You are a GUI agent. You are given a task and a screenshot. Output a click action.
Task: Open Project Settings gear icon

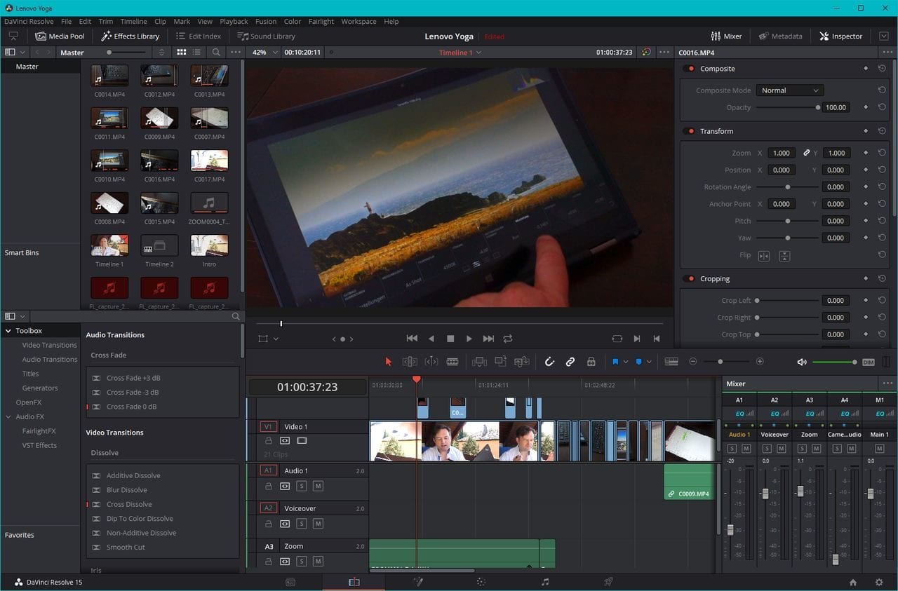point(878,582)
